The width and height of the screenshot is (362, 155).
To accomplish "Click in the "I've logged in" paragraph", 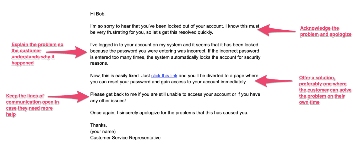I will pos(175,54).
